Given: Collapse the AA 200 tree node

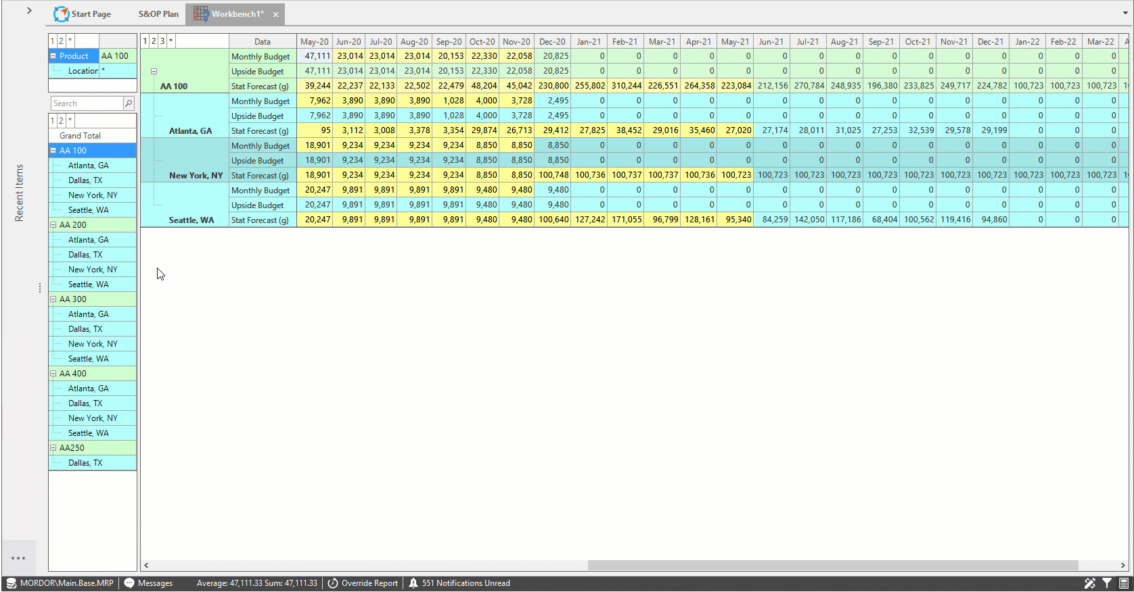Looking at the screenshot, I should pyautogui.click(x=53, y=225).
